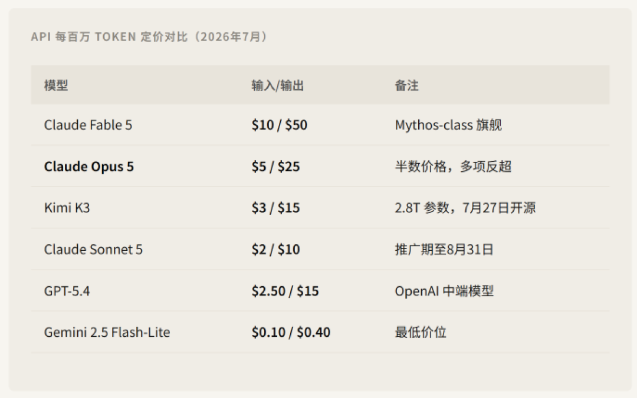
Task: Select the 'Gemini 2.5 Flash-Lite' model name
Action: 107,333
